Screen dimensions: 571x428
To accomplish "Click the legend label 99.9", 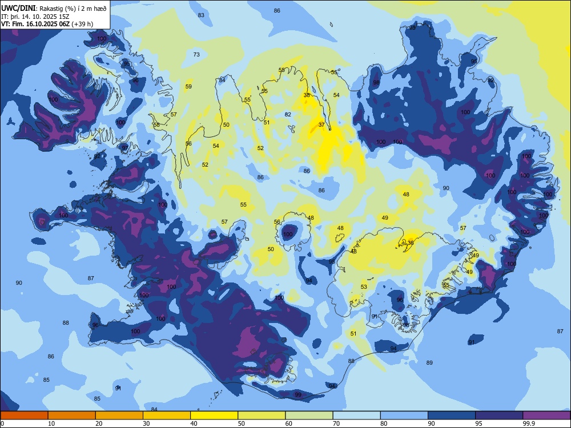I will 528,423.
